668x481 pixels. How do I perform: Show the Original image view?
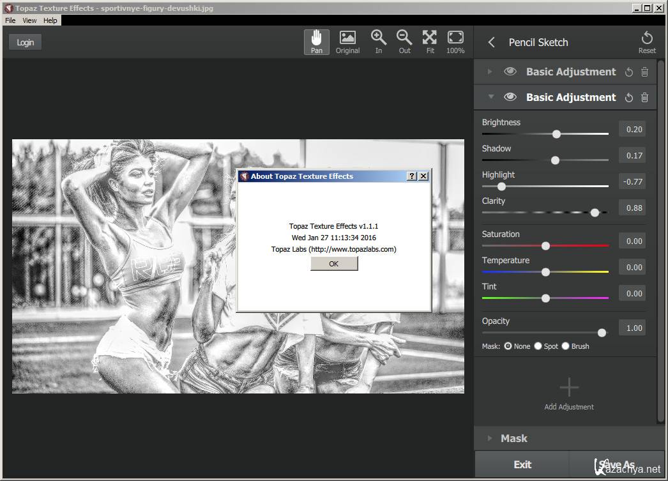click(x=347, y=42)
